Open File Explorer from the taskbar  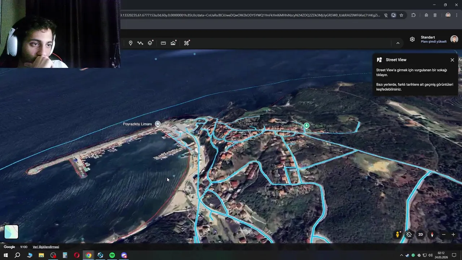pos(41,255)
